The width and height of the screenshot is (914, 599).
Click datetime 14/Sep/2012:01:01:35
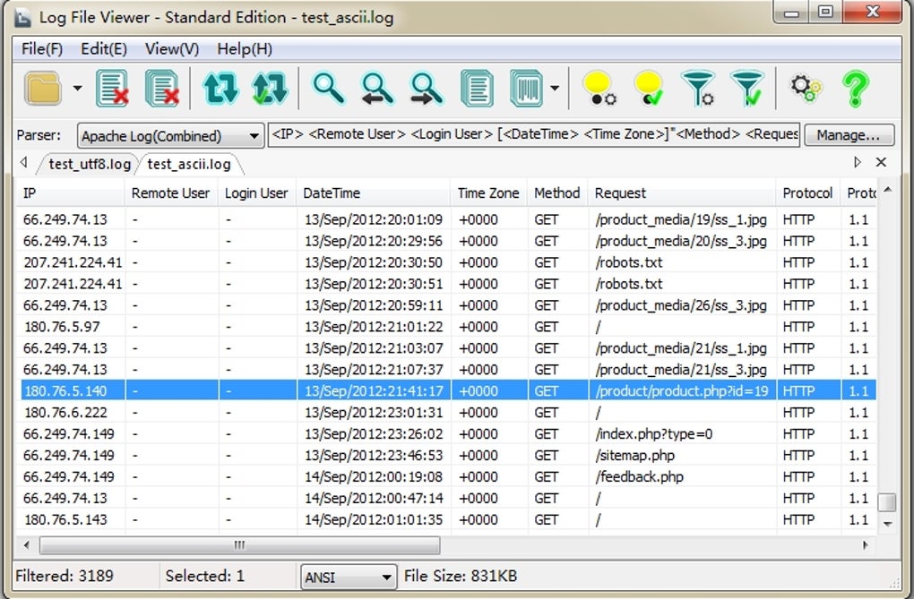pyautogui.click(x=373, y=519)
